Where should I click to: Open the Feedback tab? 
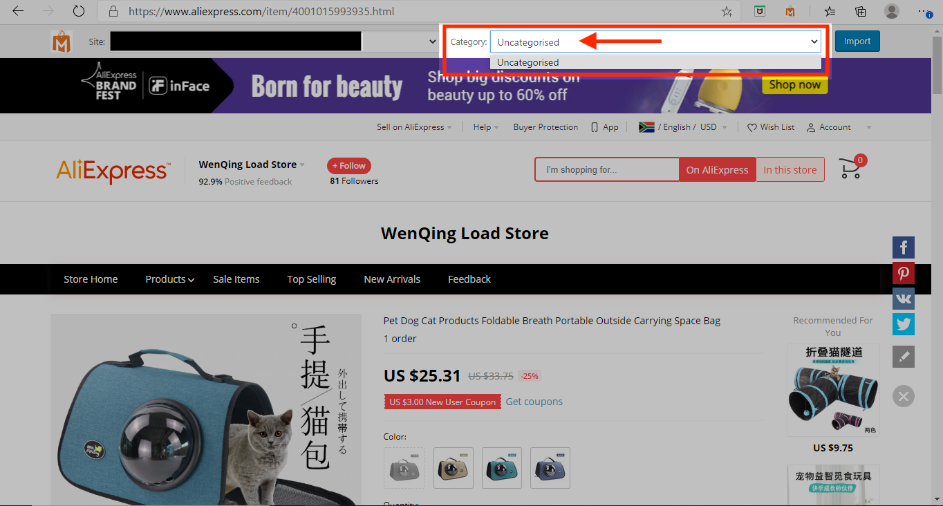(x=469, y=279)
